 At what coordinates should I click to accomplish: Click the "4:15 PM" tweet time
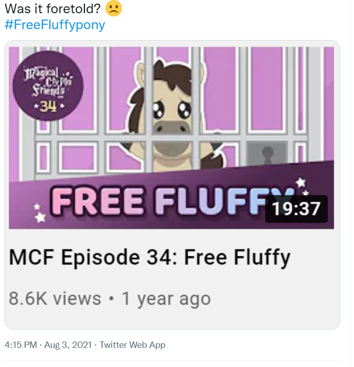click(21, 345)
